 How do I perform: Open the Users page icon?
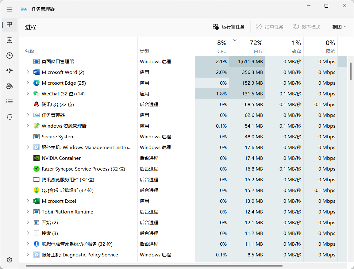click(10, 86)
